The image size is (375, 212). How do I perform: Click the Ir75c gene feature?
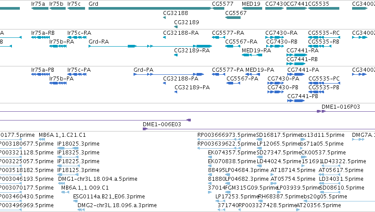point(76,8)
